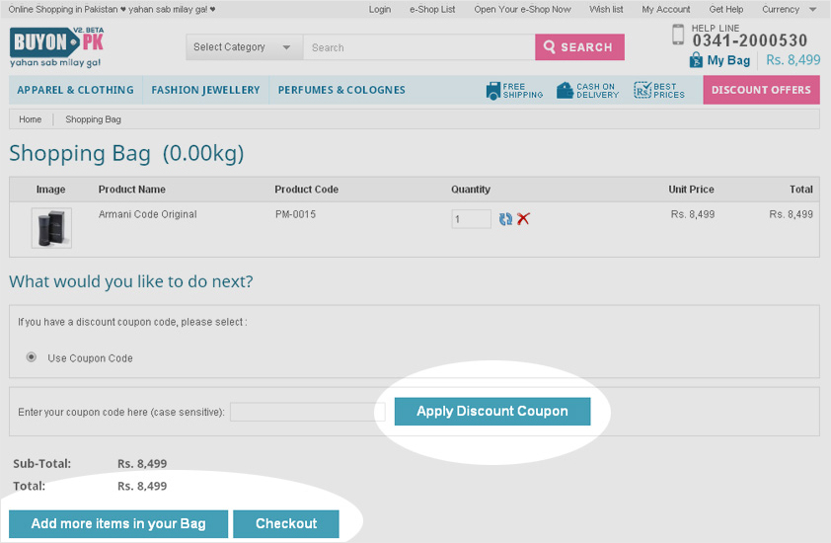The height and width of the screenshot is (543, 831).
Task: Click the BuyOn PK logo
Action: (x=56, y=46)
